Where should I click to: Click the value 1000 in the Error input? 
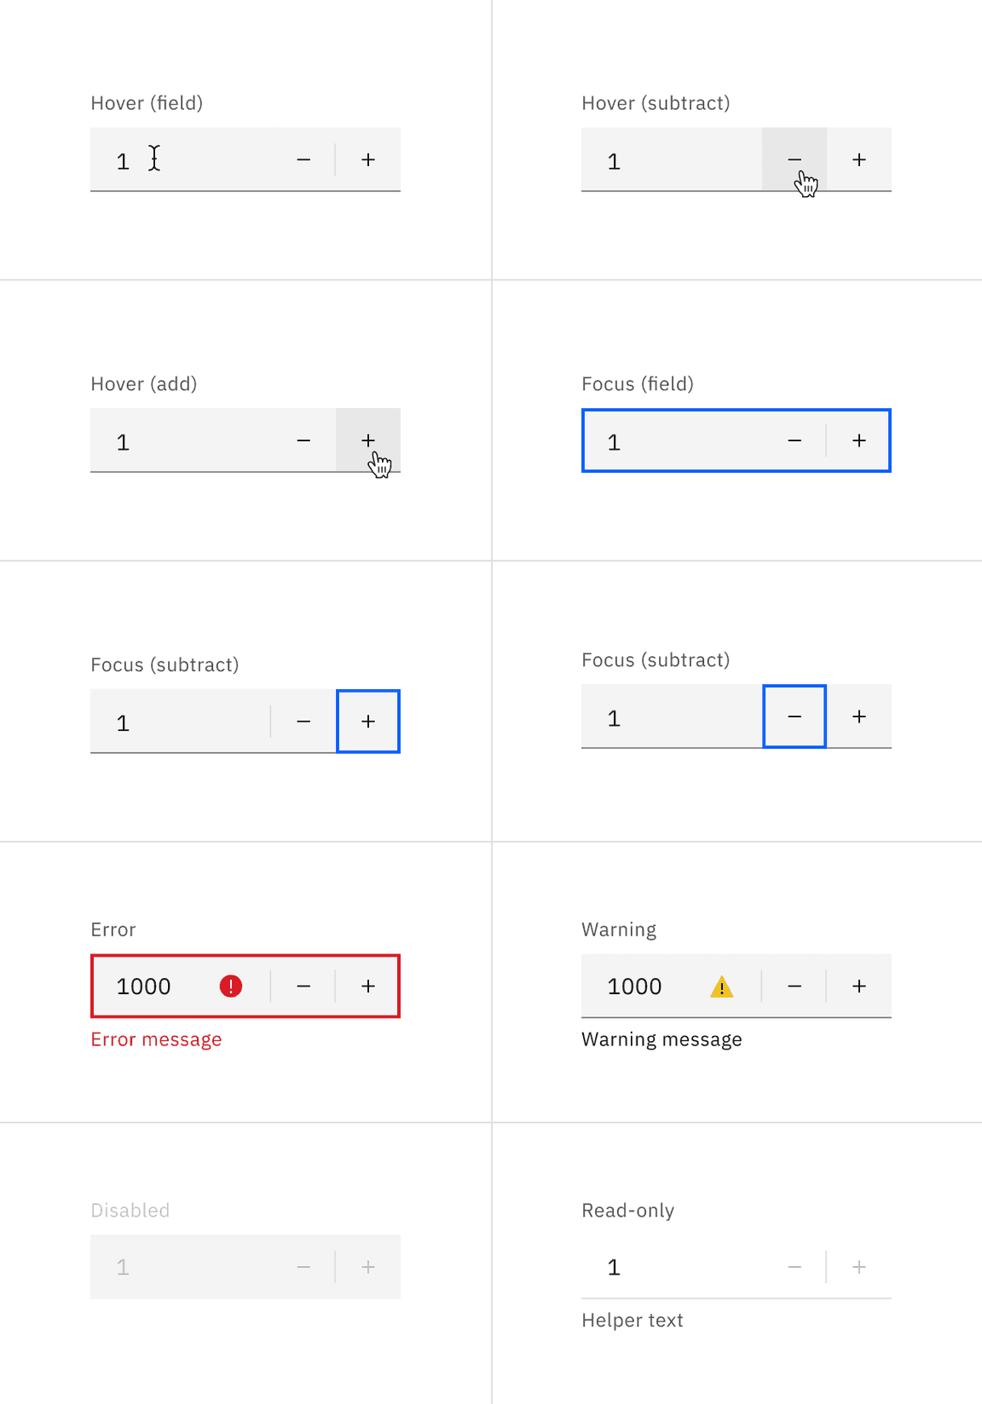click(x=145, y=986)
